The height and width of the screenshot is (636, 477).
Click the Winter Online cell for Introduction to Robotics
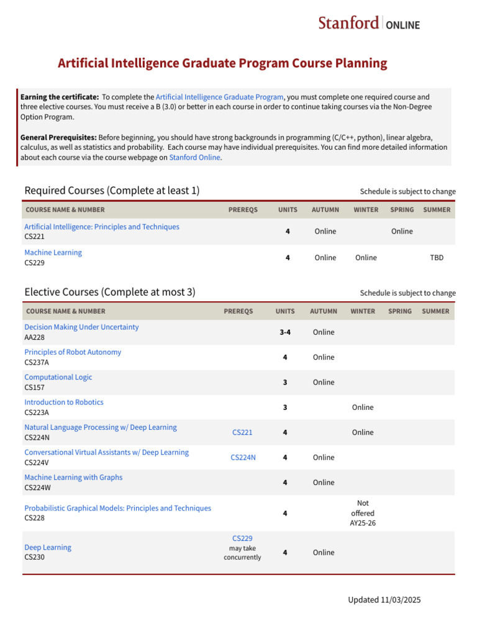coord(363,407)
